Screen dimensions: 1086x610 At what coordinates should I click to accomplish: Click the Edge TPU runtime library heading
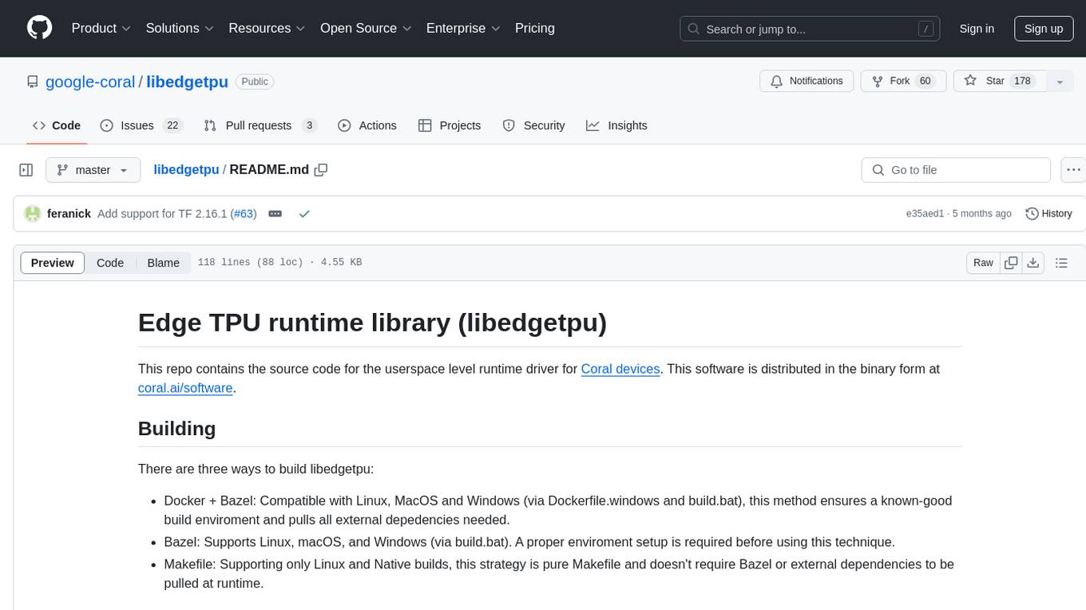(x=372, y=323)
